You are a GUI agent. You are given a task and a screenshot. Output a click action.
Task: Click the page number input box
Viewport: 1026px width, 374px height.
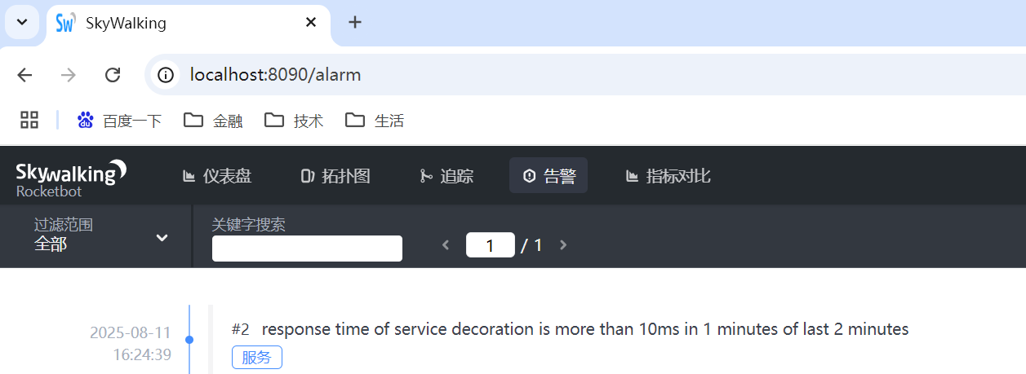491,245
